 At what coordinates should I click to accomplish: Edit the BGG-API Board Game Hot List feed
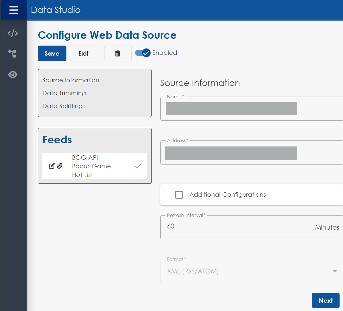pos(52,166)
